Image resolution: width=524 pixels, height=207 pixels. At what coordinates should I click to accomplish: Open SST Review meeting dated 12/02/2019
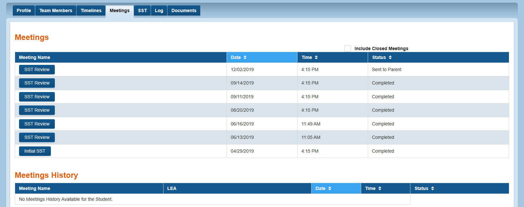coord(37,69)
